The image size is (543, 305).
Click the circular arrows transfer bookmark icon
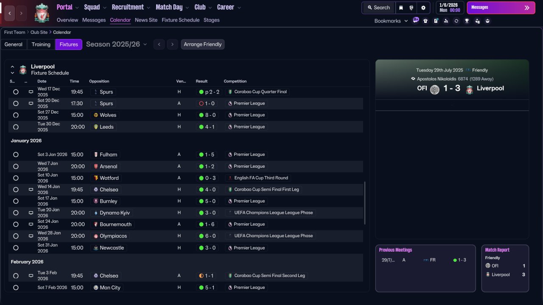(456, 21)
